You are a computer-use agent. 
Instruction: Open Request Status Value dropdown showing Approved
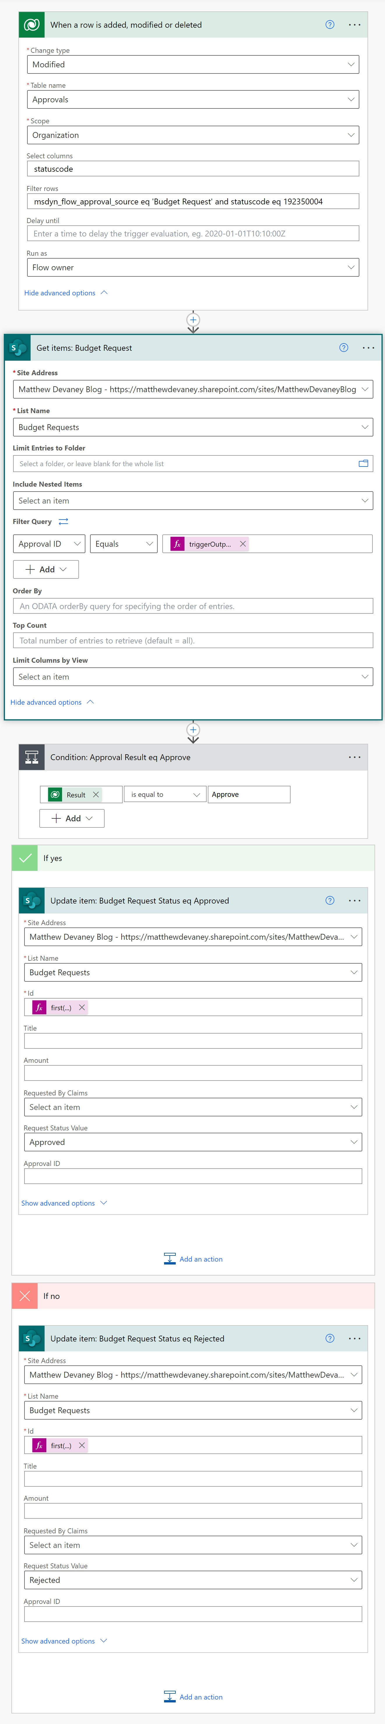(193, 1142)
